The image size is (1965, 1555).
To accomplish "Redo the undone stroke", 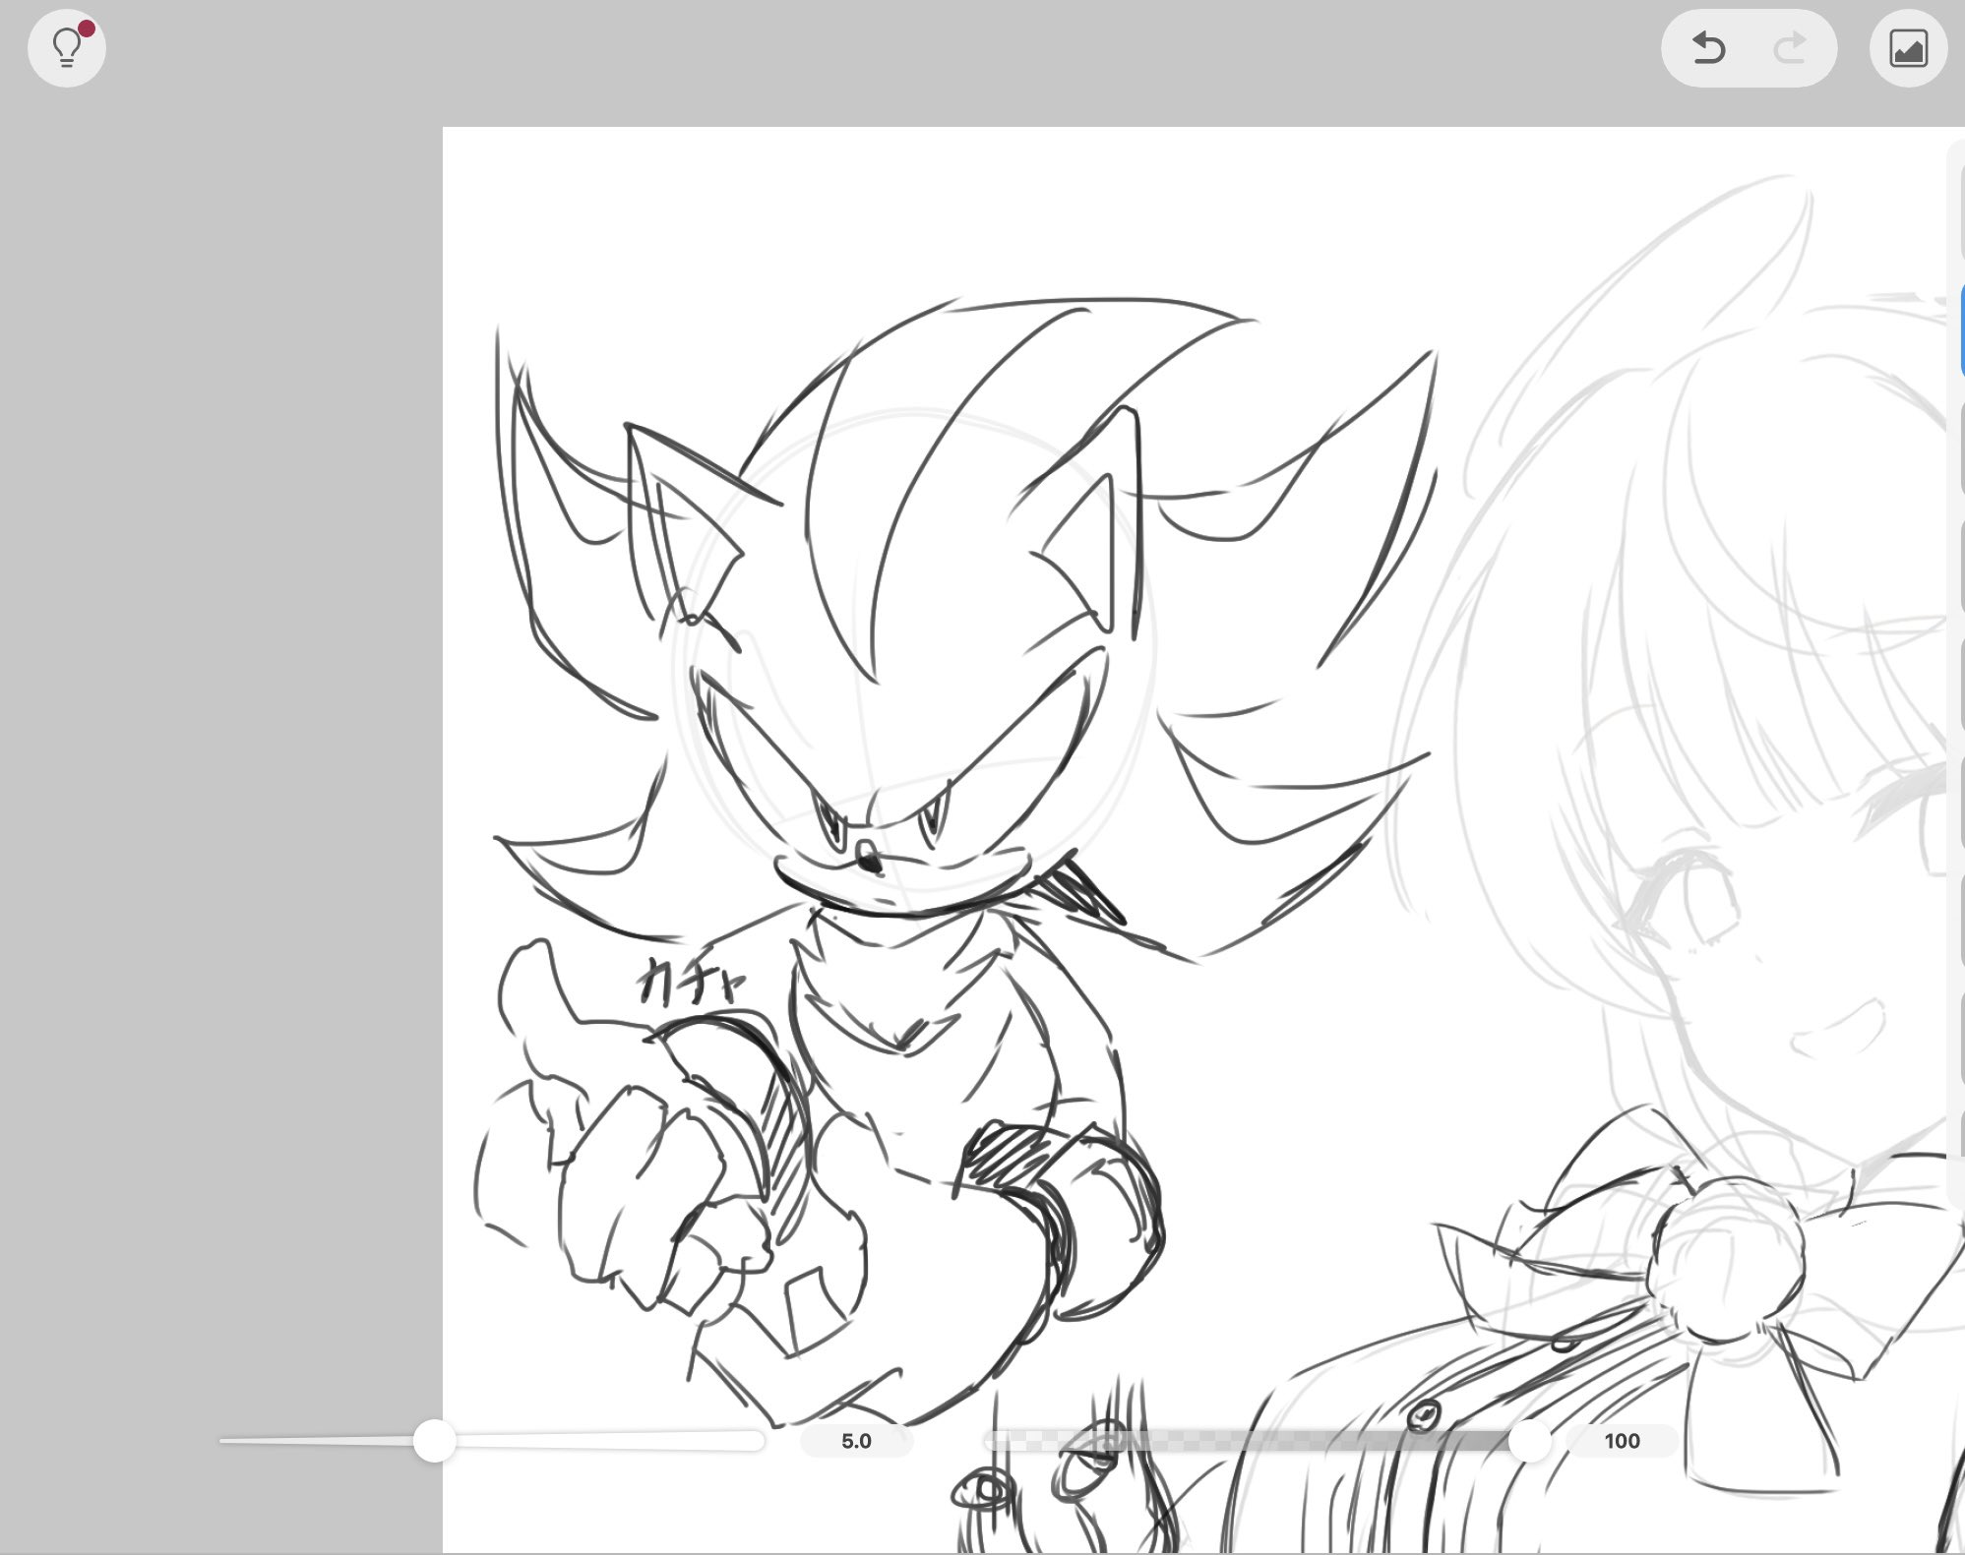I will coord(1790,48).
